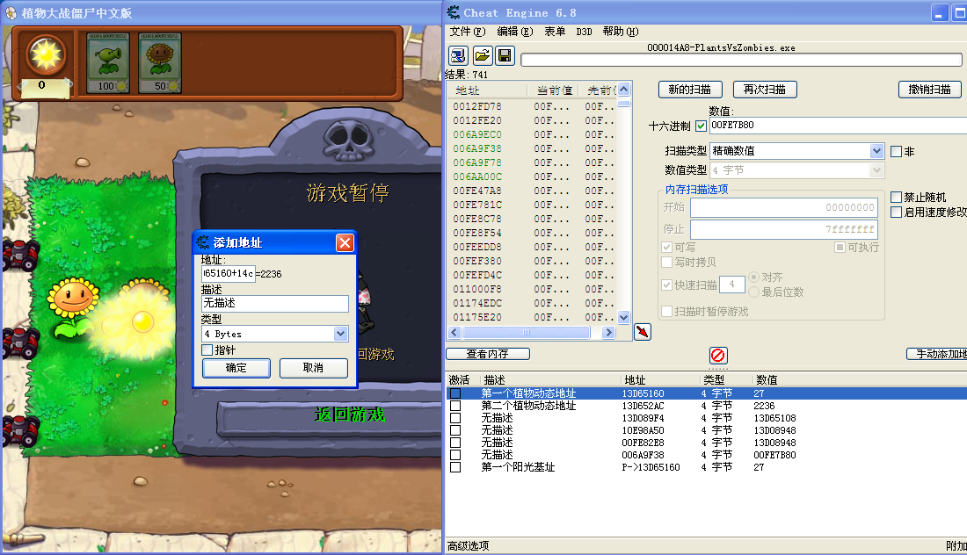Click the scan progress bar at top

[x=741, y=60]
